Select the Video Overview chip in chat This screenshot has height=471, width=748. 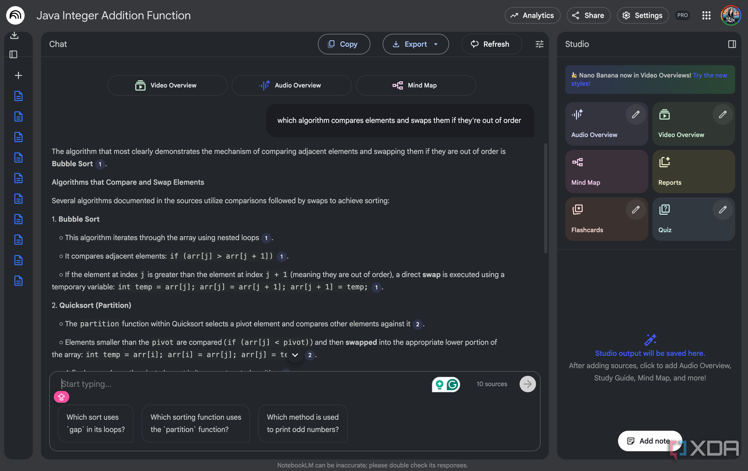167,85
